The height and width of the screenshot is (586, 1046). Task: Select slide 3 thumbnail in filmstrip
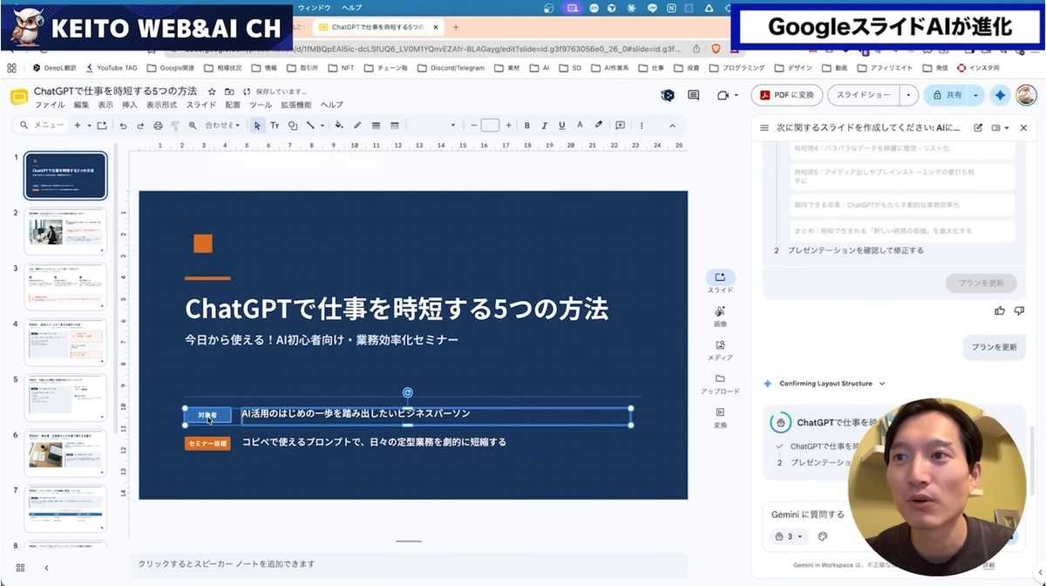coord(66,287)
